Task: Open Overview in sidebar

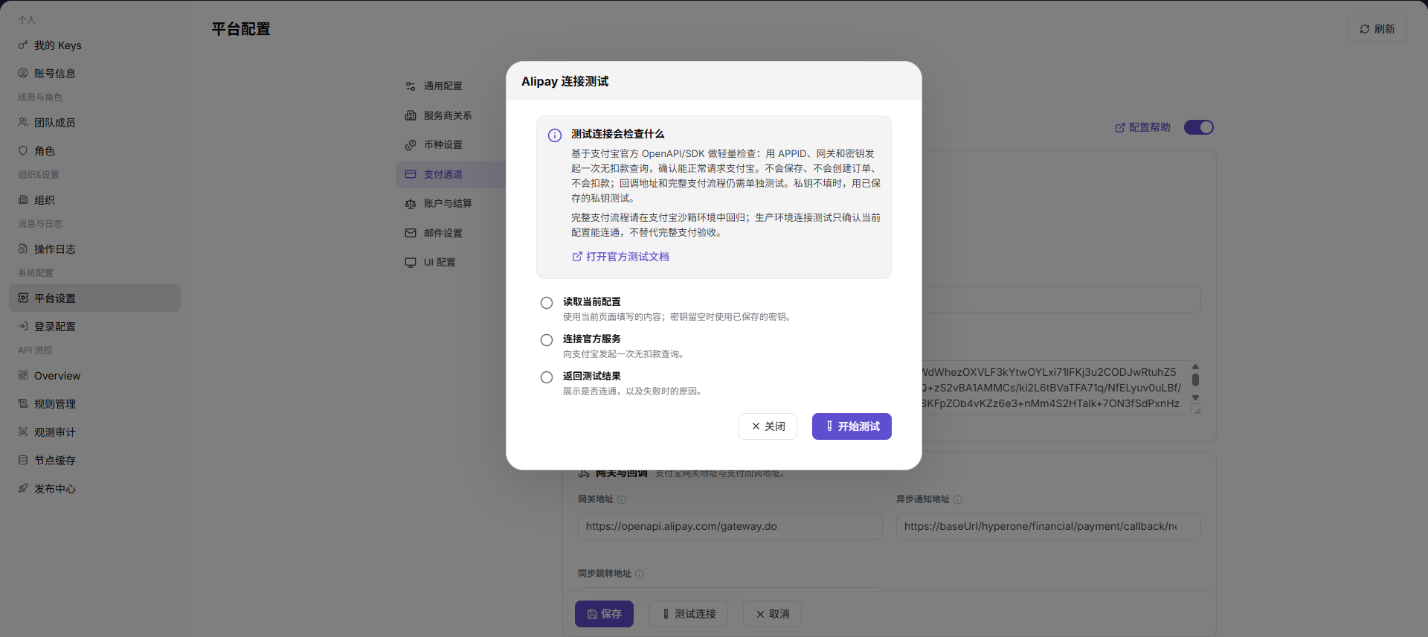Action: (x=94, y=376)
